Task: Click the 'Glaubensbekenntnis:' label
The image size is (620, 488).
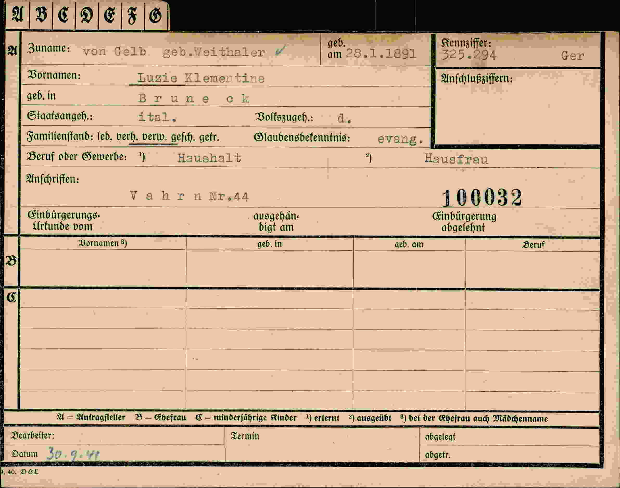Action: [x=302, y=137]
